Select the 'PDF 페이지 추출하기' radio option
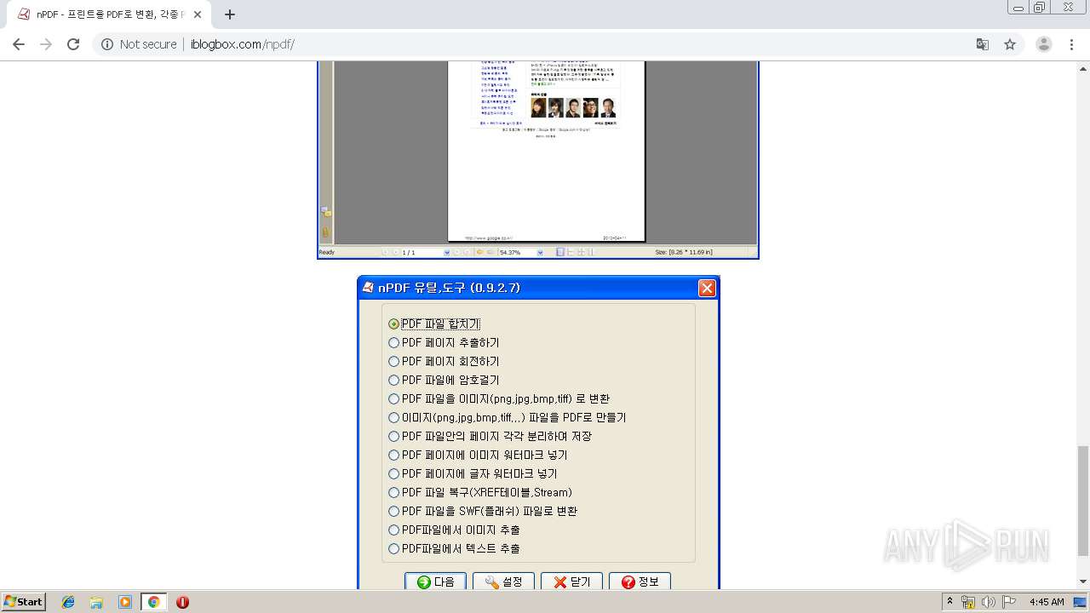Screen dimensions: 1090x613 pos(393,343)
